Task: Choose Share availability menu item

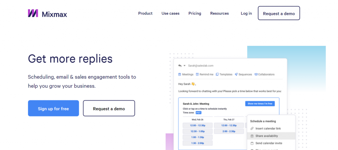Action: (271, 136)
